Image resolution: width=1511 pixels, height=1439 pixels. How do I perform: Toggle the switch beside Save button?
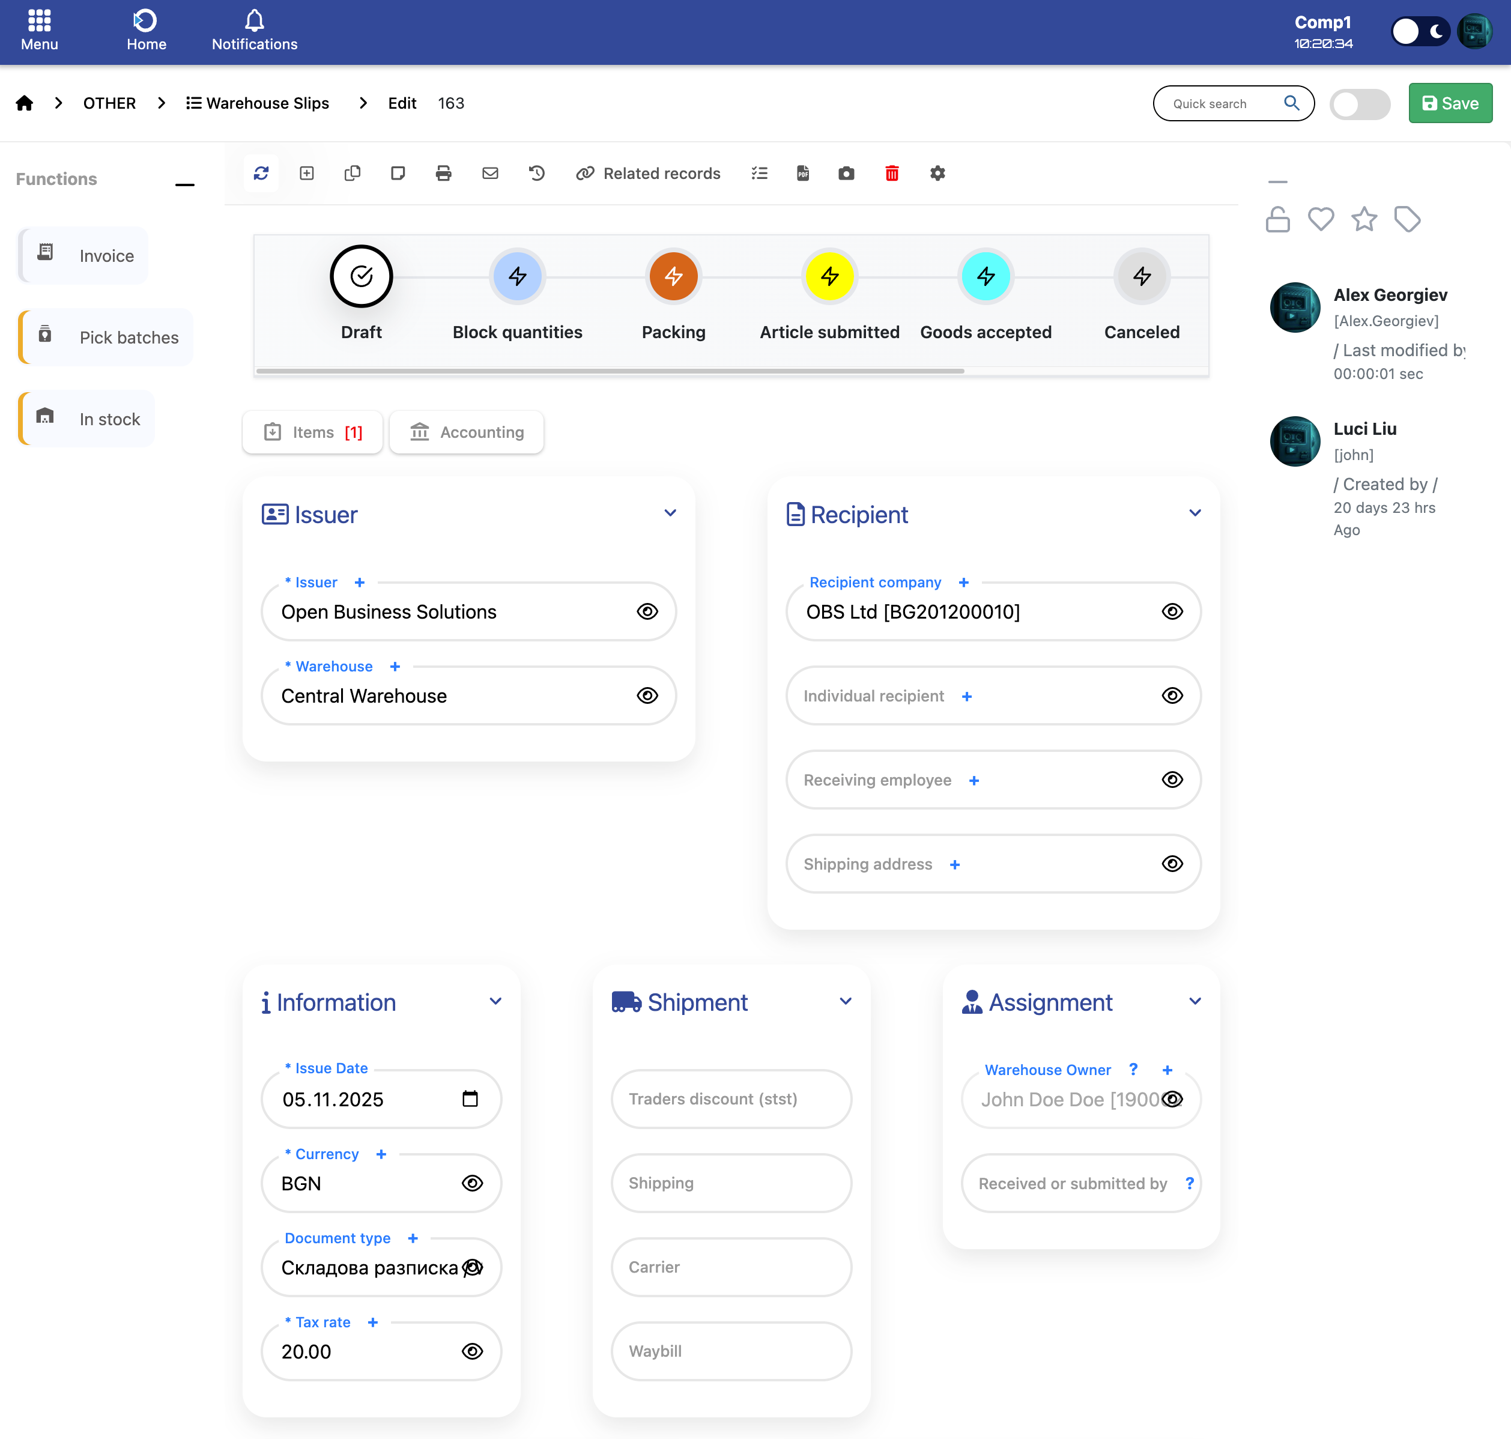[1359, 103]
